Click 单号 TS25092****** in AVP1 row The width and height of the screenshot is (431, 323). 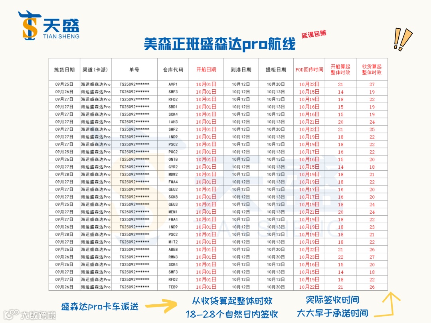pos(134,84)
